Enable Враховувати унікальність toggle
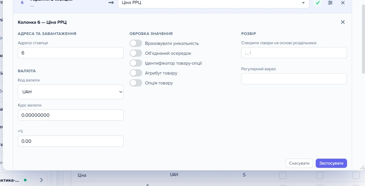 pos(136,43)
